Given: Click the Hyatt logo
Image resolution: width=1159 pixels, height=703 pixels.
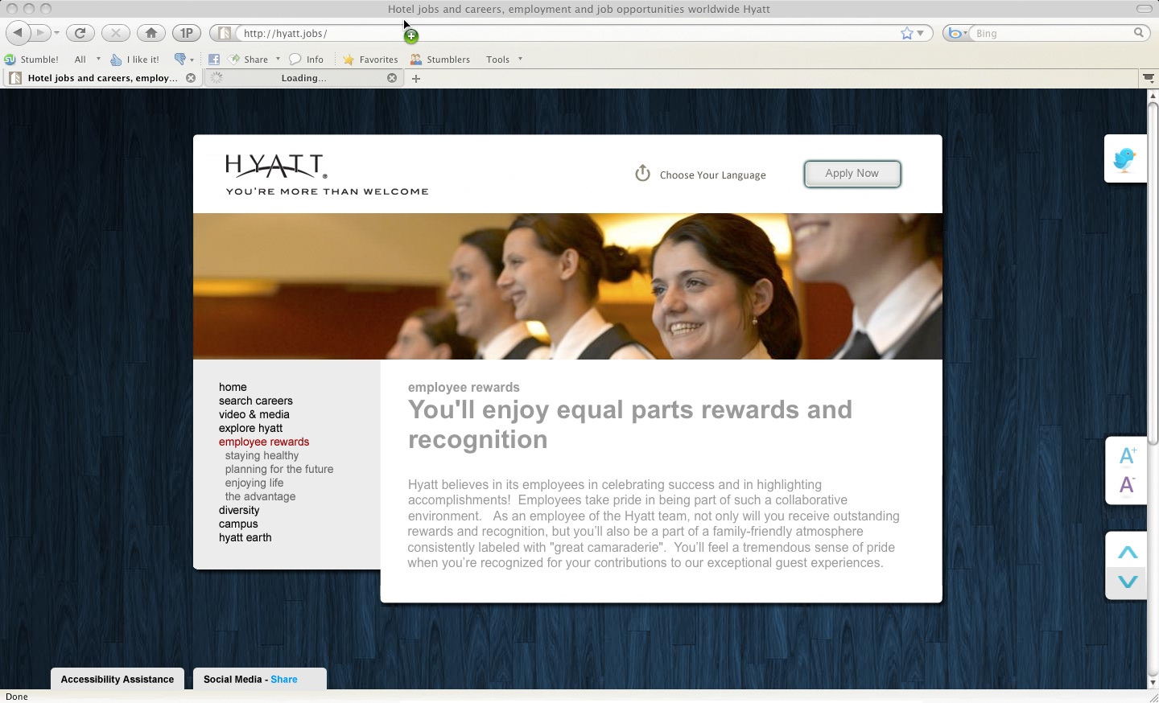Looking at the screenshot, I should click(x=327, y=175).
